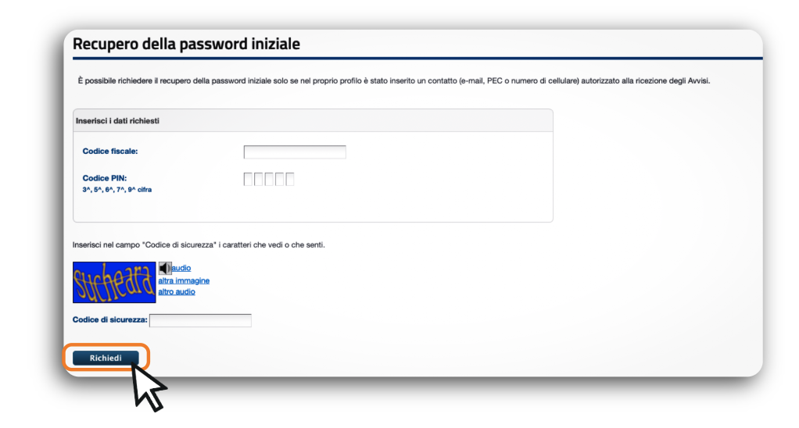Click the first Codice PIN digit box
Image resolution: width=799 pixels, height=428 pixels.
click(249, 180)
